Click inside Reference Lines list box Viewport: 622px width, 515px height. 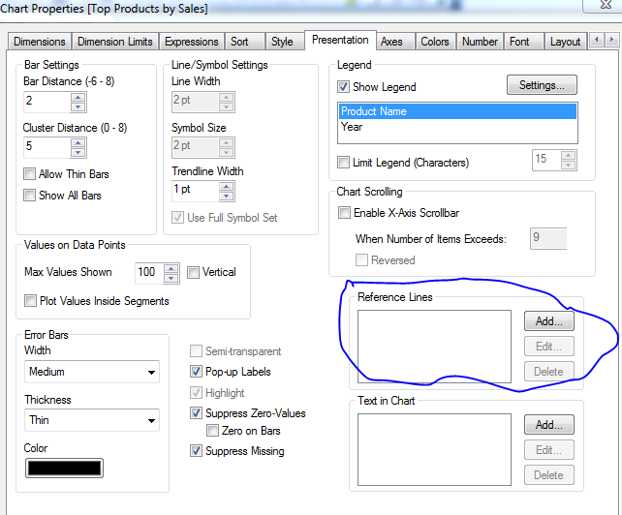(434, 347)
